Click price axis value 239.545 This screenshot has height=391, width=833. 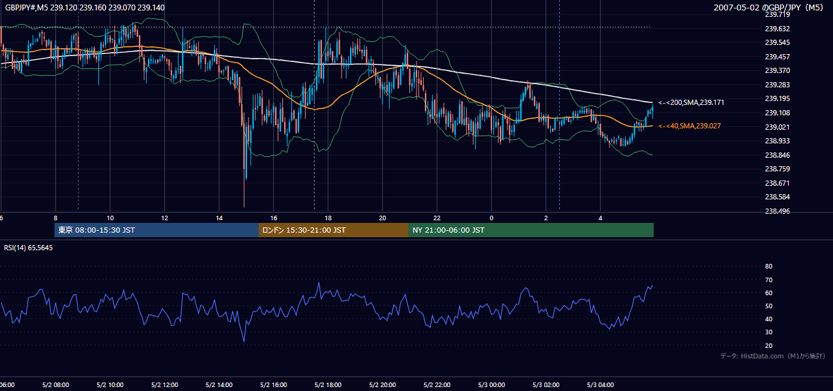[x=778, y=42]
